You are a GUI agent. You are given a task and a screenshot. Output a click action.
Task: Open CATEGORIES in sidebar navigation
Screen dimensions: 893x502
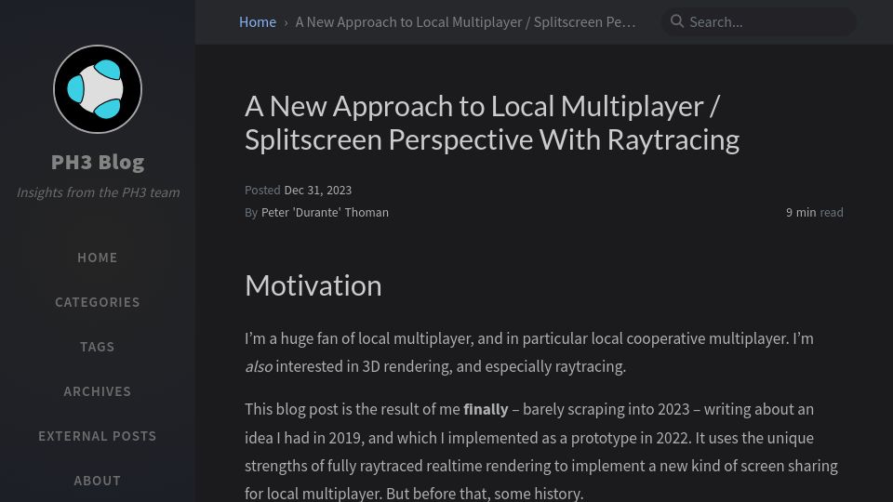[98, 302]
